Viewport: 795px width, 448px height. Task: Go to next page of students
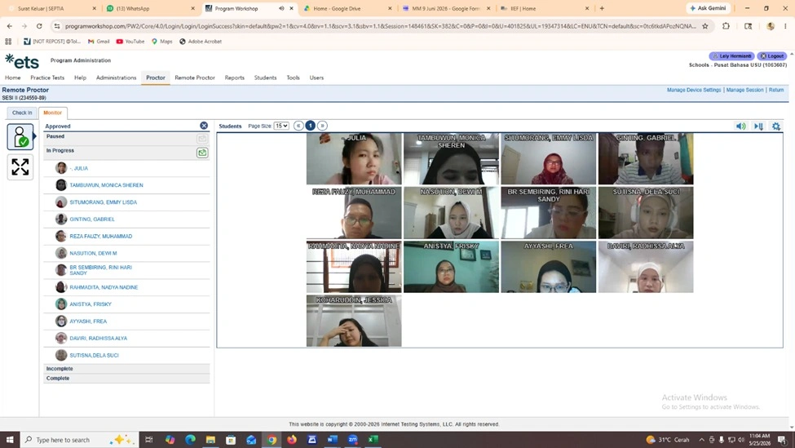(322, 126)
